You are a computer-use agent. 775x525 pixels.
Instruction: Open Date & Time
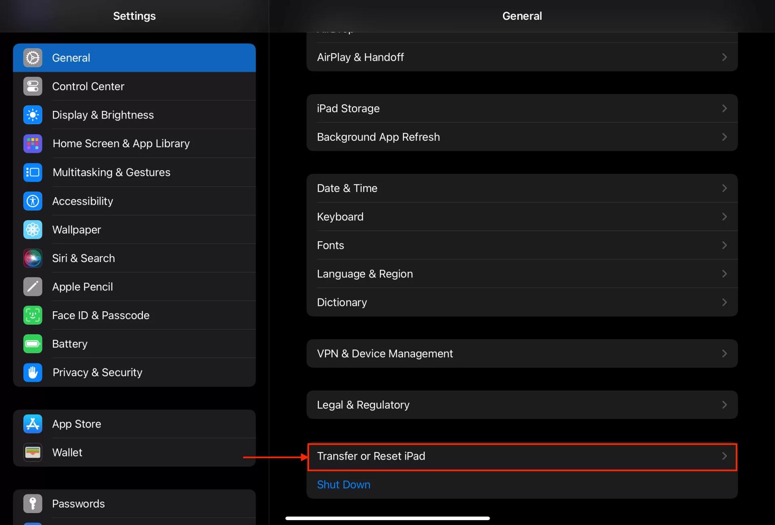click(x=522, y=188)
